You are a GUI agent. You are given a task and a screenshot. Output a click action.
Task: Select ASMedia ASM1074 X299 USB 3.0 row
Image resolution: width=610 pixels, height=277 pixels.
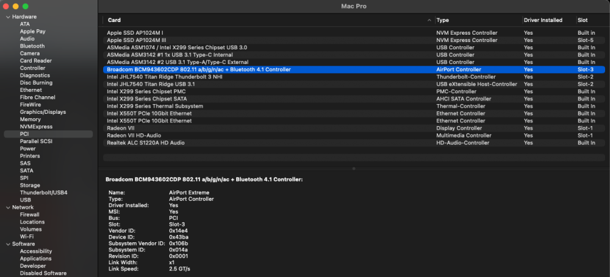tap(354, 47)
